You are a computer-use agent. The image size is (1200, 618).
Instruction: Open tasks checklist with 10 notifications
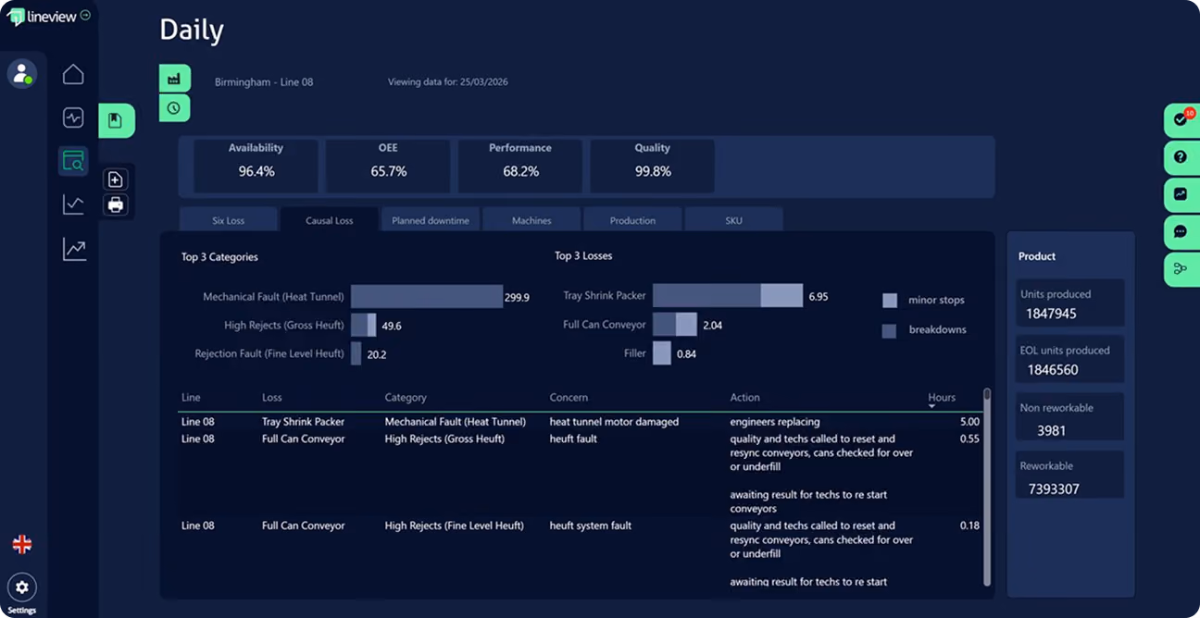(x=1181, y=119)
